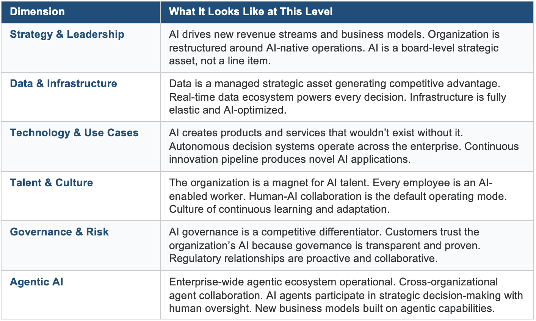Select the Data & Infrastructure row label
This screenshot has height=321, width=536.
63,84
